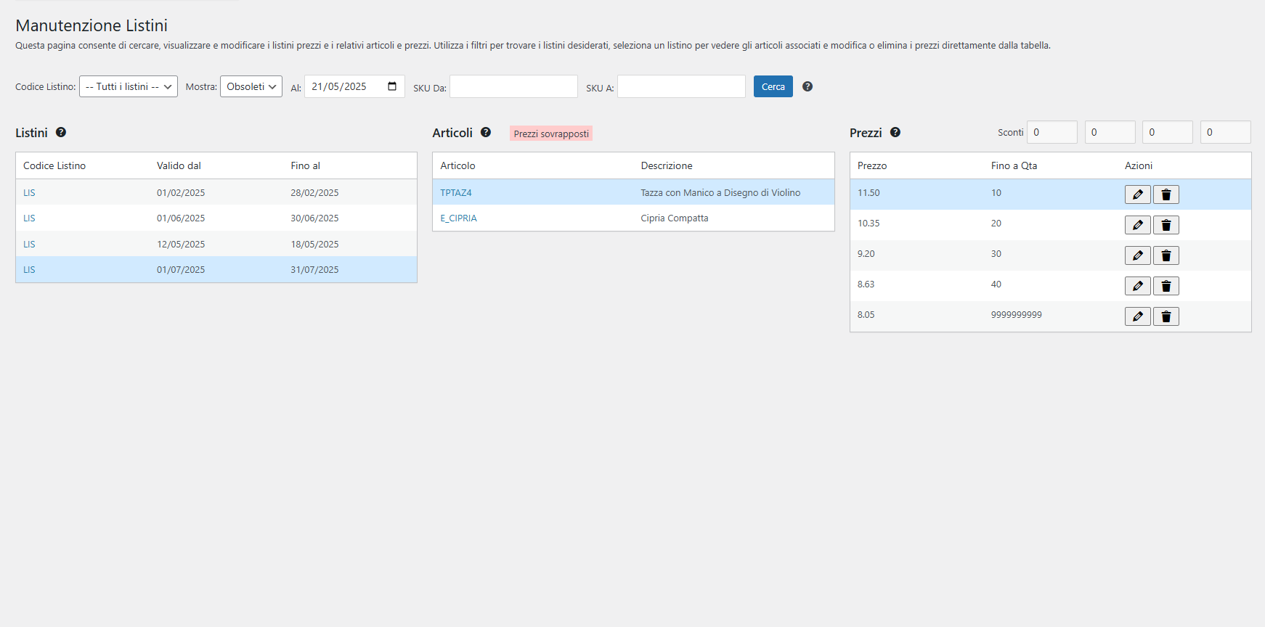Viewport: 1265px width, 627px height.
Task: Open LIS listino valid from 01/02/2025
Action: 29,193
